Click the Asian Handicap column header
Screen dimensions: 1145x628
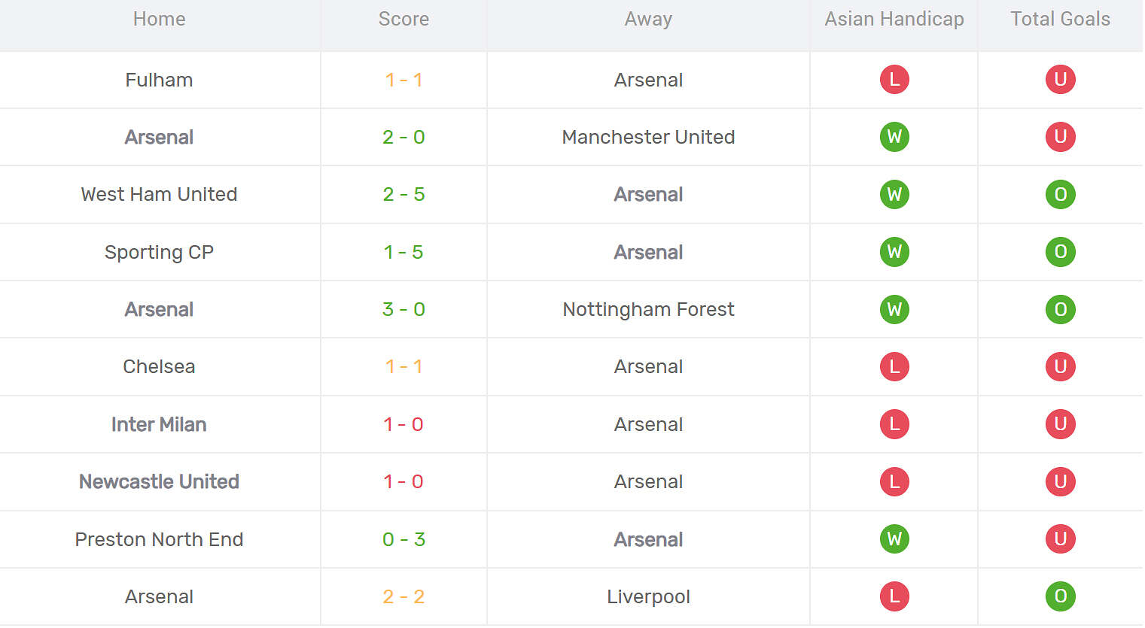point(894,19)
